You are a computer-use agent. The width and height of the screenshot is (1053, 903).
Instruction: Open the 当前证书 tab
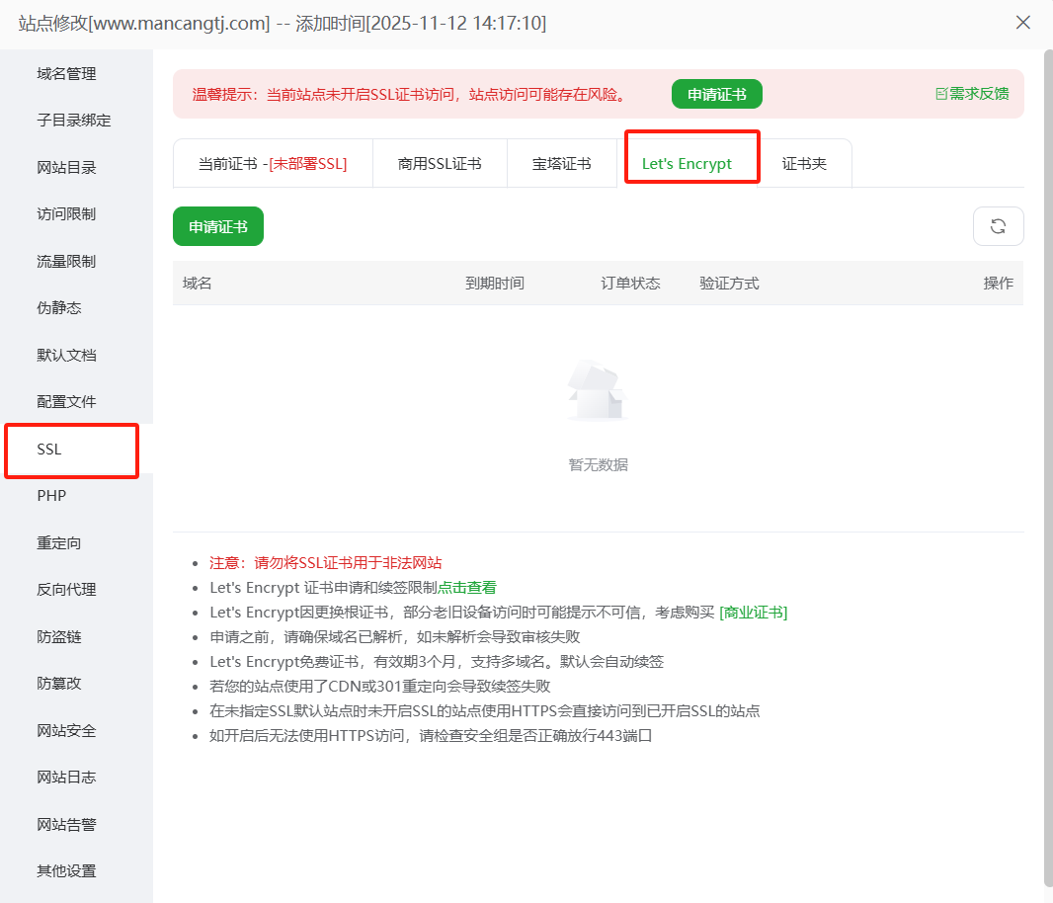272,164
